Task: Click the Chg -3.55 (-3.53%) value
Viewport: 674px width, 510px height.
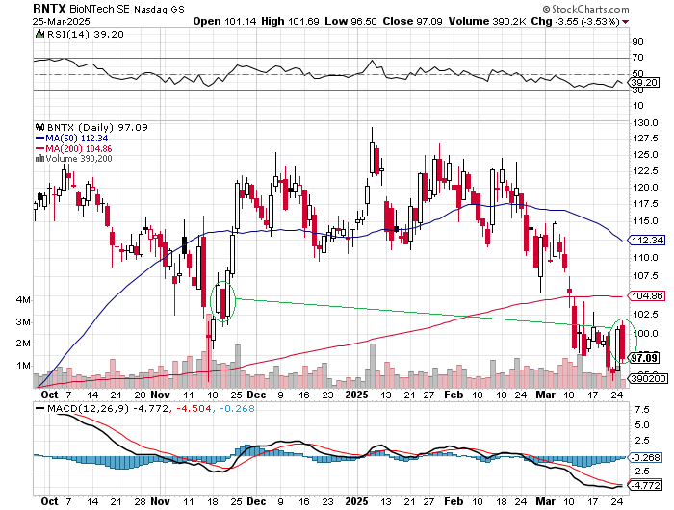Action: click(575, 21)
